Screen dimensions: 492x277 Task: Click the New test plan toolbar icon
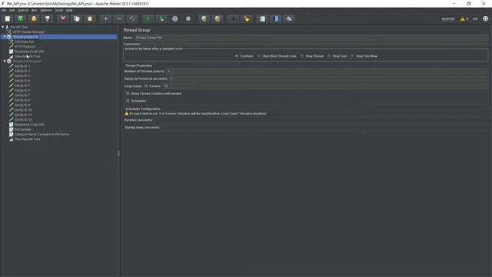tap(7, 18)
